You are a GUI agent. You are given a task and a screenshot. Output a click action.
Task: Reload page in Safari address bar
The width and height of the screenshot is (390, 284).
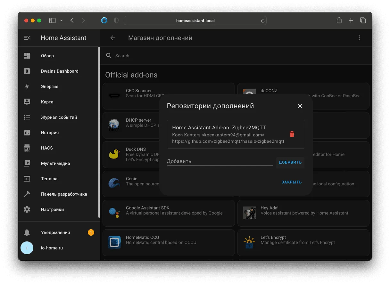point(262,21)
